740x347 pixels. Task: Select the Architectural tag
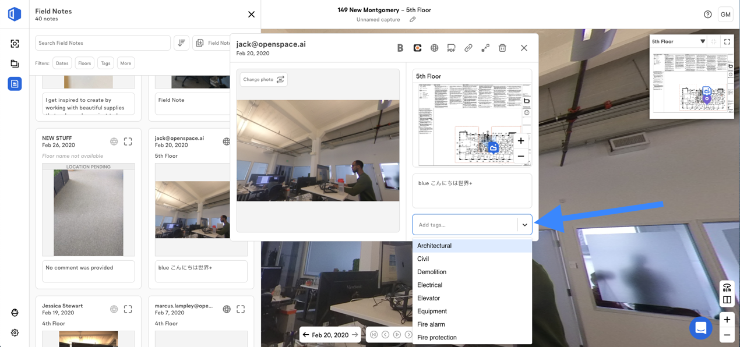click(472, 246)
